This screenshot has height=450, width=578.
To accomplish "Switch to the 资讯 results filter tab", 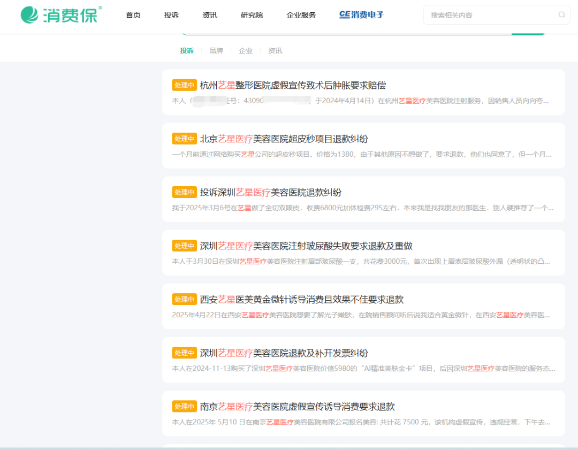I will point(275,50).
